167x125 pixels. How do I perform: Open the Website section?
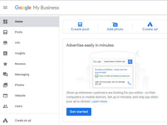29,96
